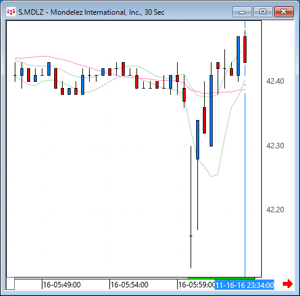Click the highlighted 11-16-16 23:34:00 time label
Screen dimensions: 300x296
point(245,285)
